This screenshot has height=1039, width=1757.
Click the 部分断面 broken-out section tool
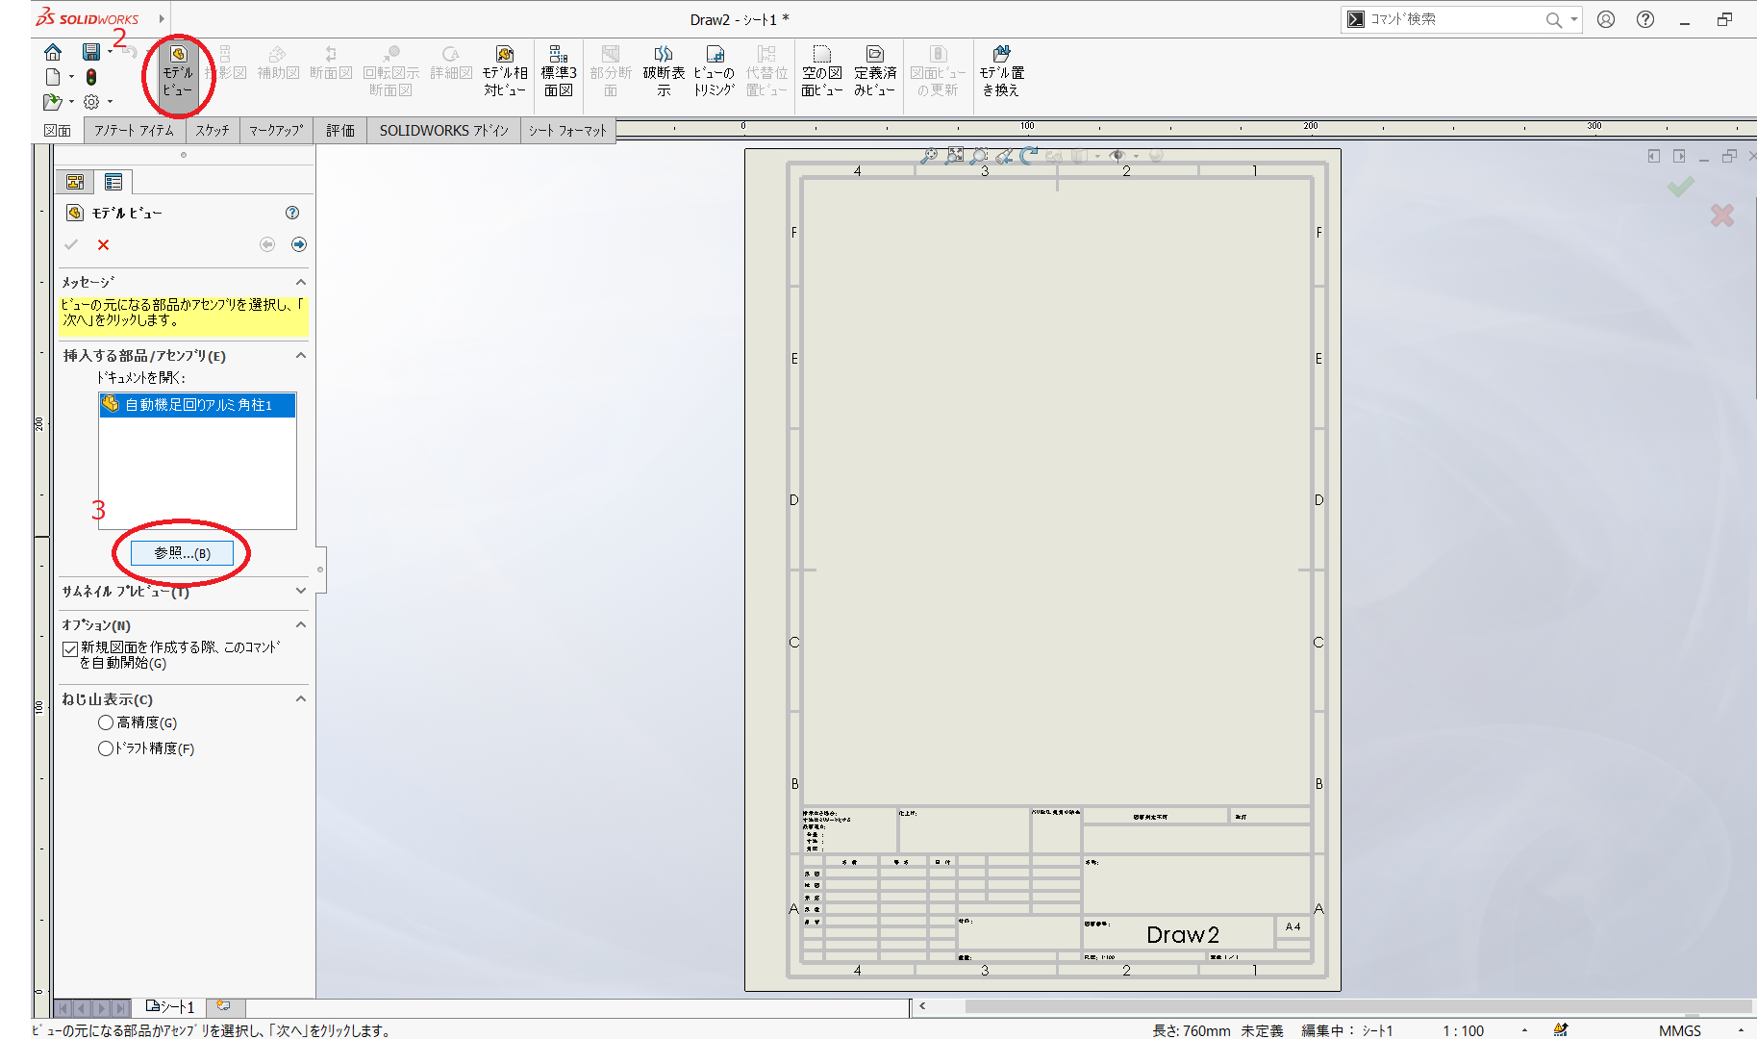coord(611,72)
